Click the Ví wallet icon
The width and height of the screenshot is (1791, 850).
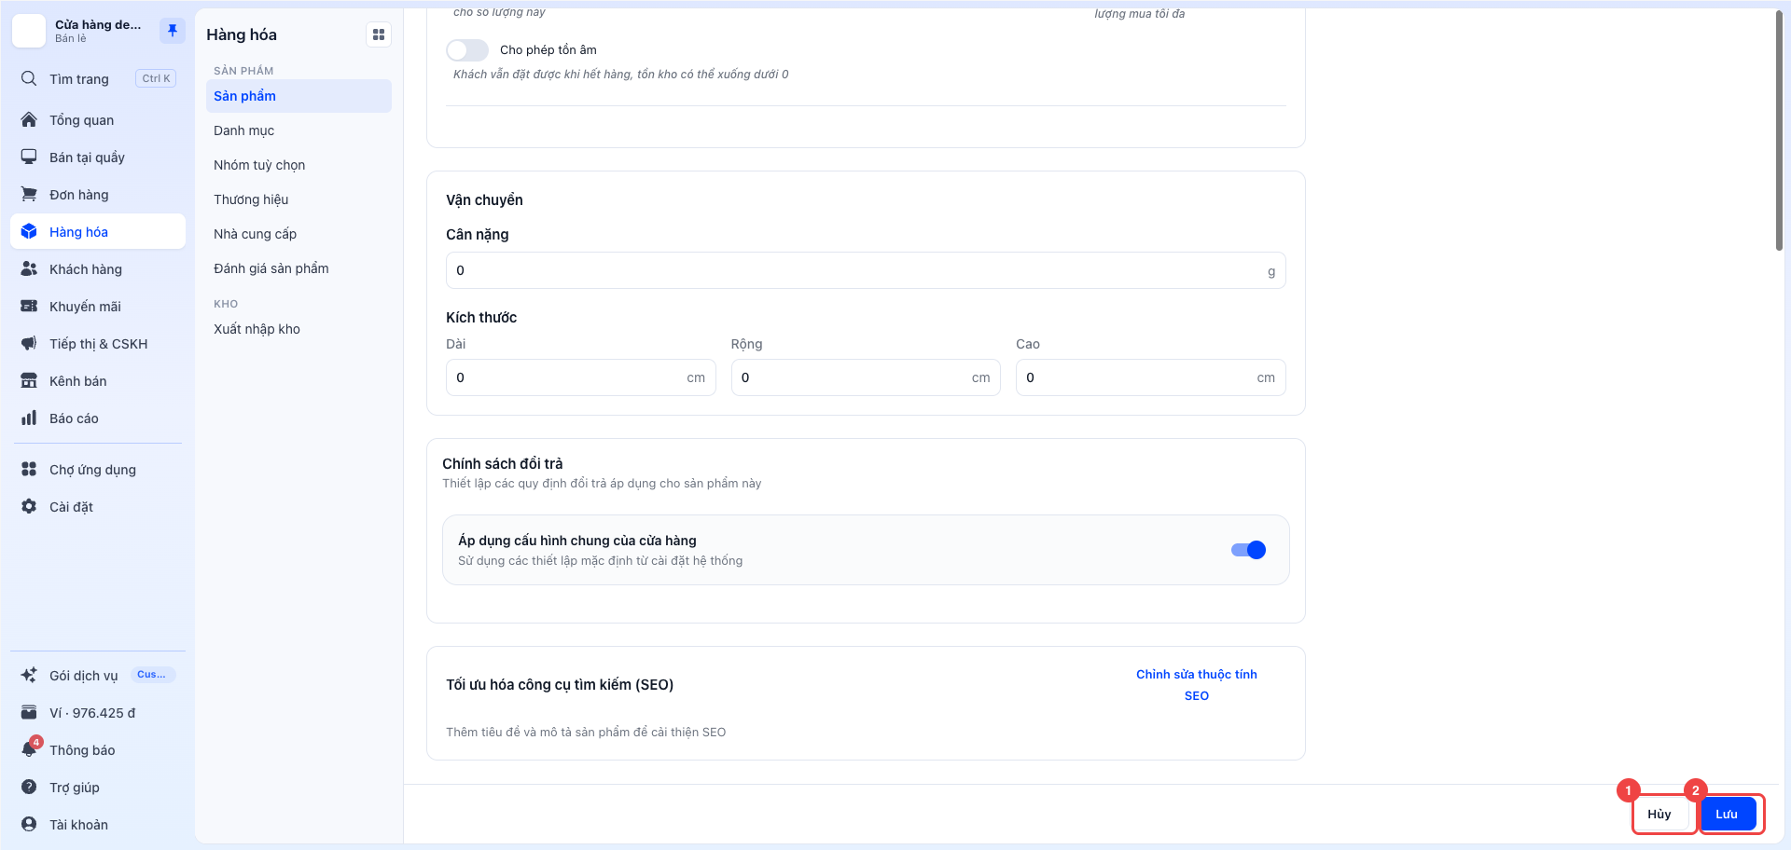tap(29, 713)
